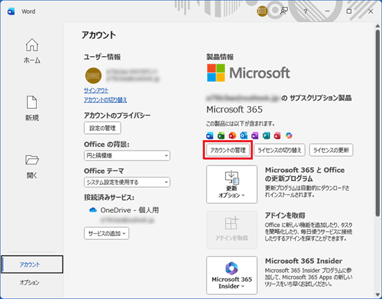This screenshot has width=382, height=299.
Task: Open the Microsoft 365 Insider dropdown tile
Action: click(232, 275)
